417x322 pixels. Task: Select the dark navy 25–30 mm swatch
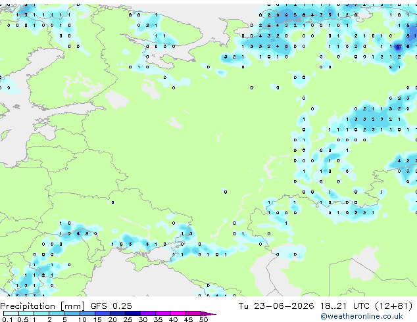[133, 313]
